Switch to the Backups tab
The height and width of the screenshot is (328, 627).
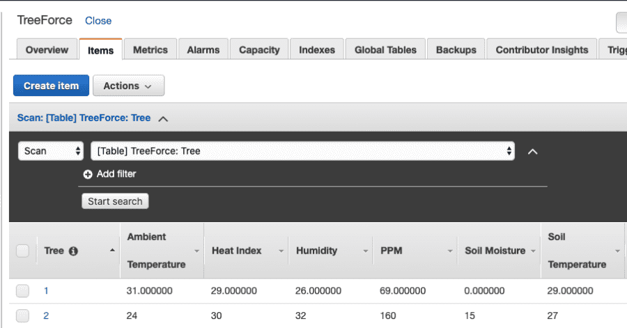coord(456,49)
